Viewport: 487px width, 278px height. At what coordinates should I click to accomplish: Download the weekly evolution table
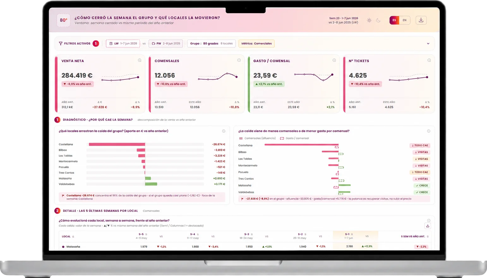pos(428,226)
